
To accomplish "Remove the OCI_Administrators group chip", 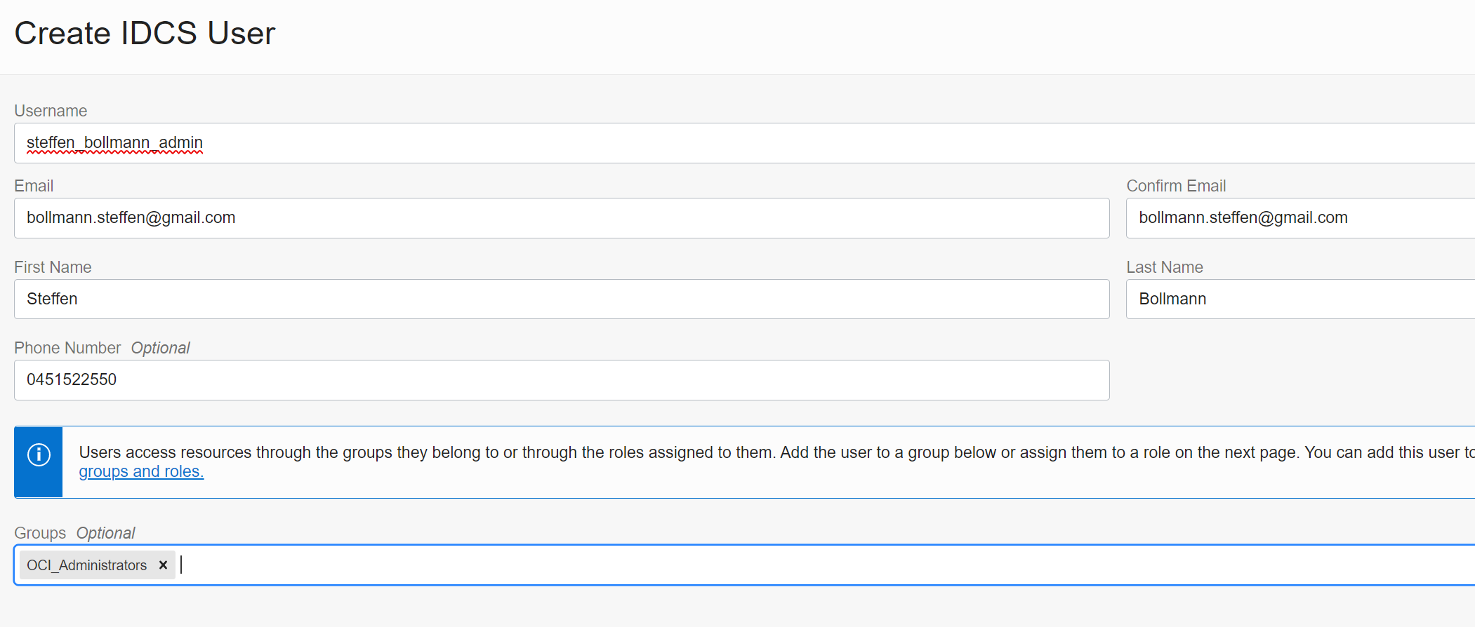I will pos(163,565).
